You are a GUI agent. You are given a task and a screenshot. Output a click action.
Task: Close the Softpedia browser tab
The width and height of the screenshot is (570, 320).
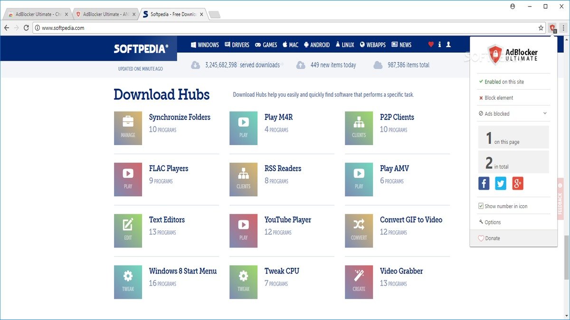coord(201,14)
